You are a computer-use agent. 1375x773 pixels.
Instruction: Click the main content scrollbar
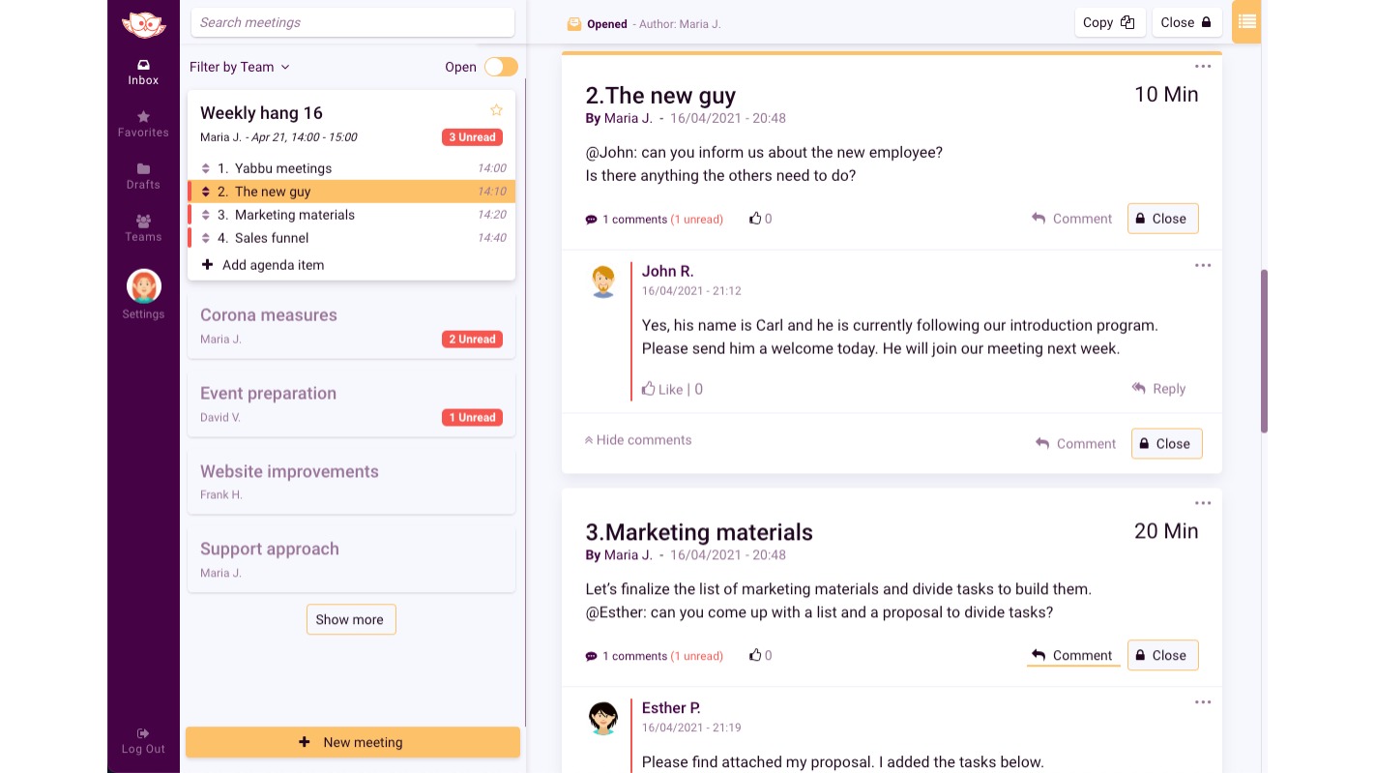tap(1264, 351)
